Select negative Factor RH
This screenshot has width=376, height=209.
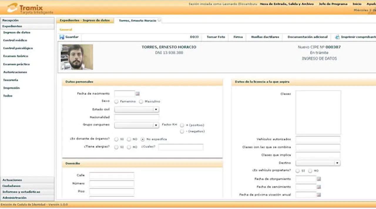point(182,131)
